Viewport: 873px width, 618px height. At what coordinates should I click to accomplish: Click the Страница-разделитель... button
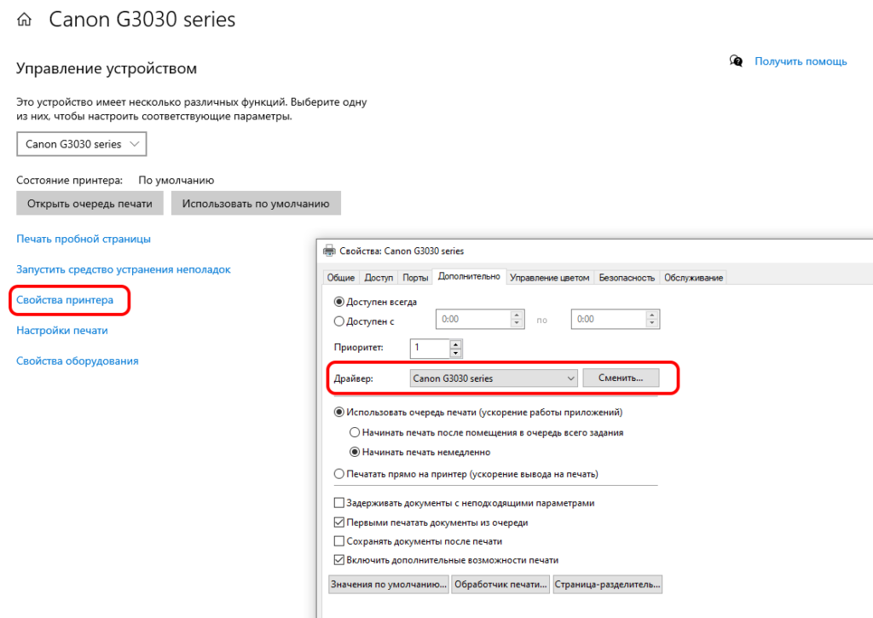tap(607, 585)
